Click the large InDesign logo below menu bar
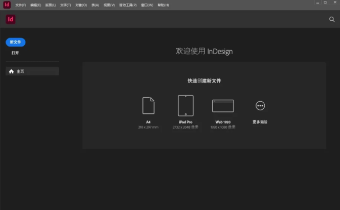The height and width of the screenshot is (210, 340). (11, 19)
